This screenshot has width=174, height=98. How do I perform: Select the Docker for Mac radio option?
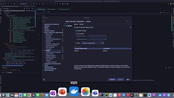pos(76,31)
